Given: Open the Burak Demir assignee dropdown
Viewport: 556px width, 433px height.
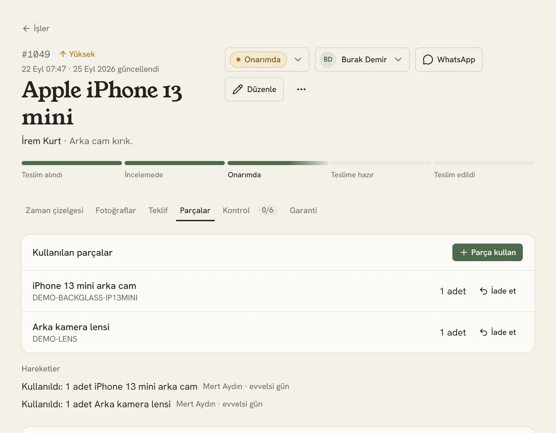Looking at the screenshot, I should pos(362,60).
